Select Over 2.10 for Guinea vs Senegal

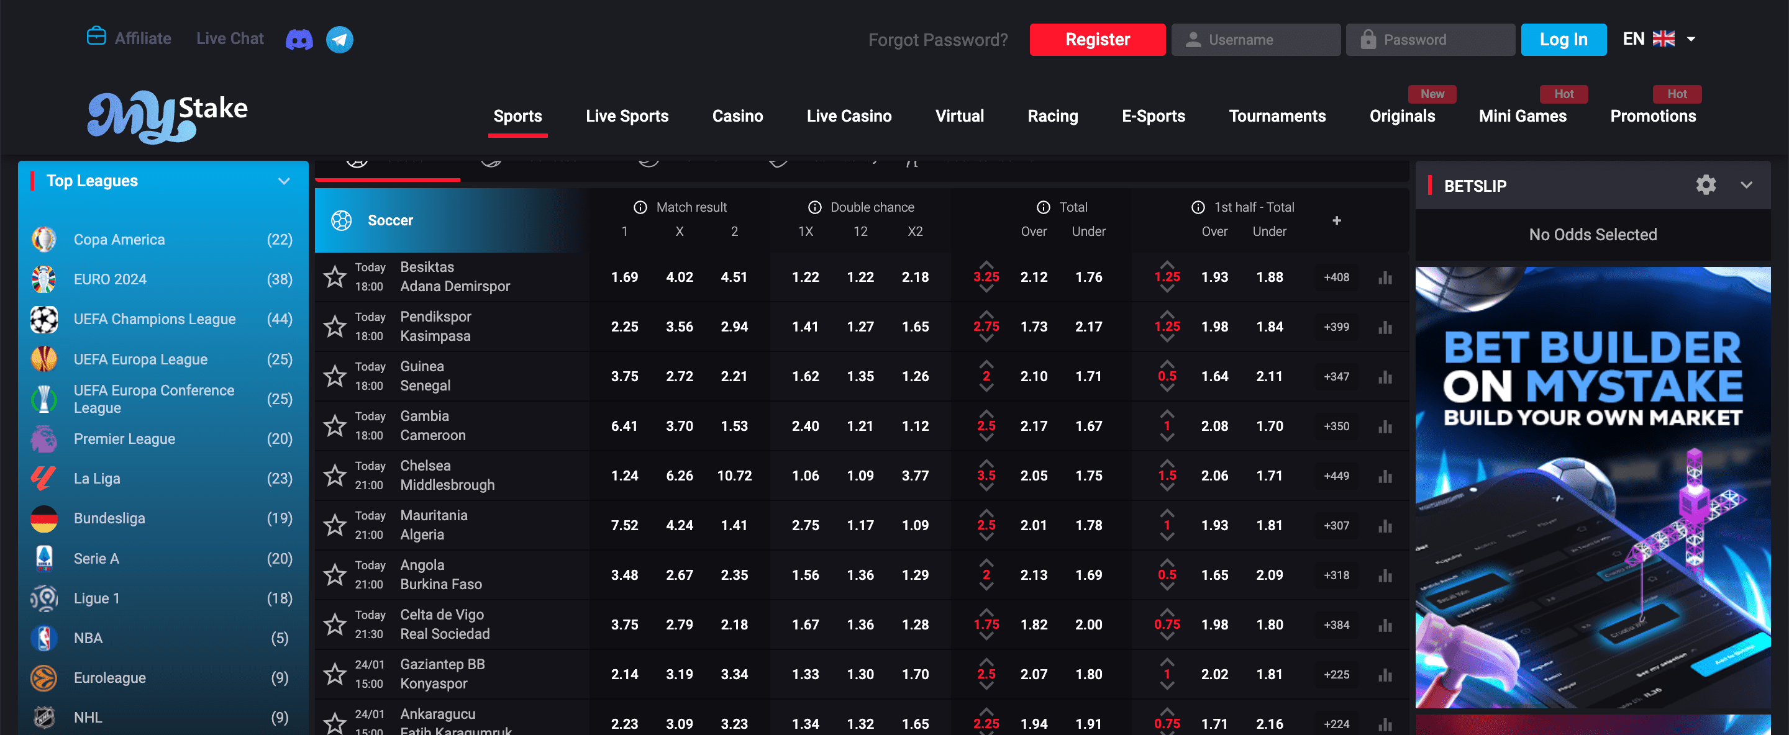pos(1034,376)
